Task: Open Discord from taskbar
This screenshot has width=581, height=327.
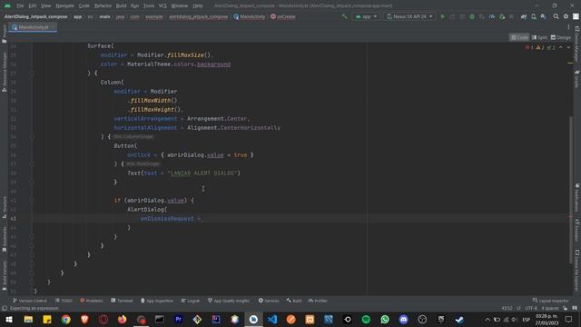Action: [403, 320]
